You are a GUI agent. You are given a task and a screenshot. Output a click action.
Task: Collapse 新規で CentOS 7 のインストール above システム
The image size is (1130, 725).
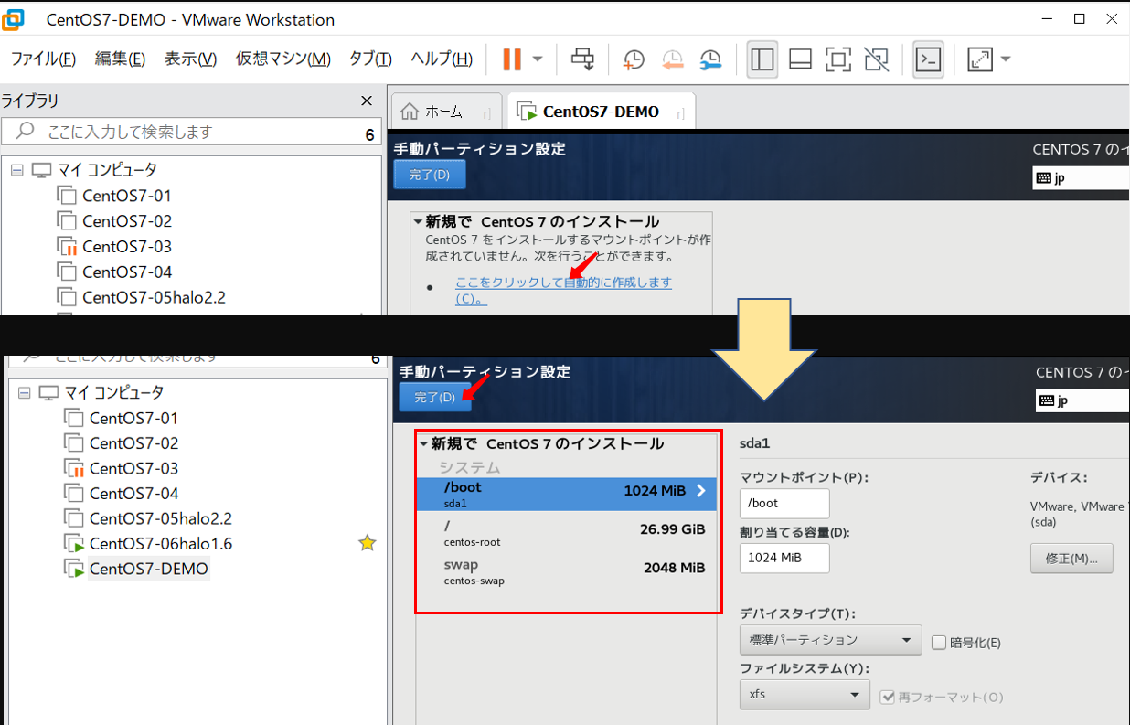[x=423, y=444]
